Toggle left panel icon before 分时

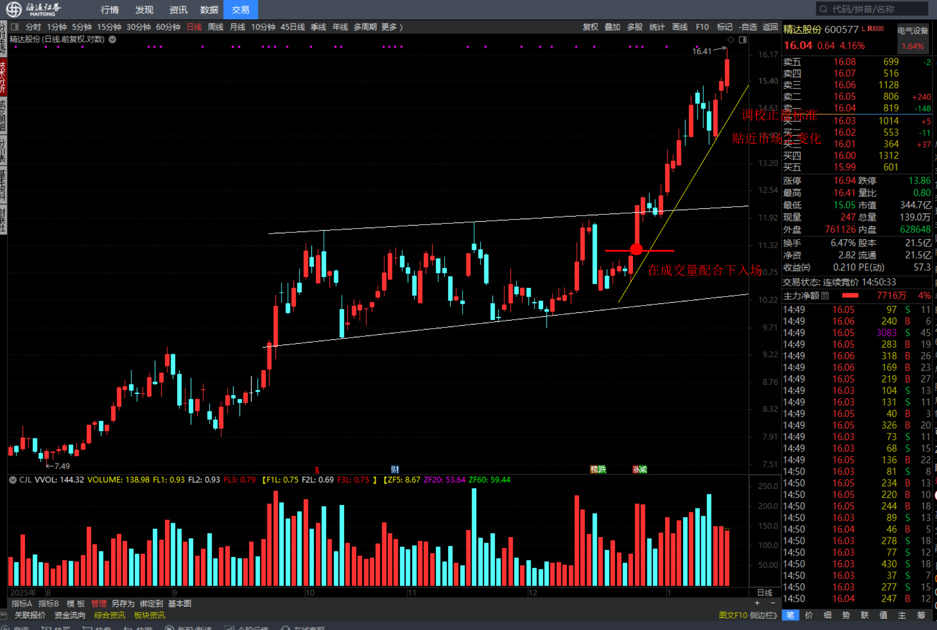(x=15, y=27)
